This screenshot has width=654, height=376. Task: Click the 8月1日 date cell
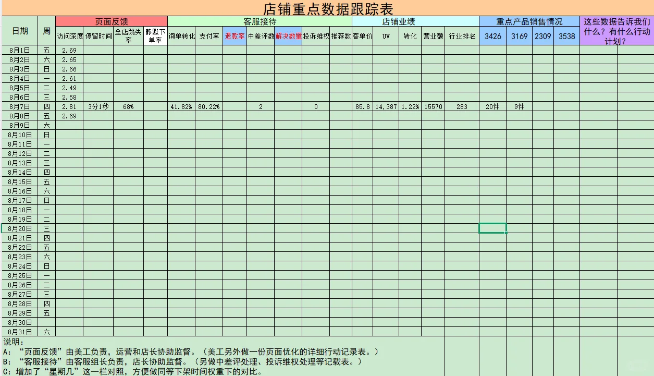(x=20, y=51)
